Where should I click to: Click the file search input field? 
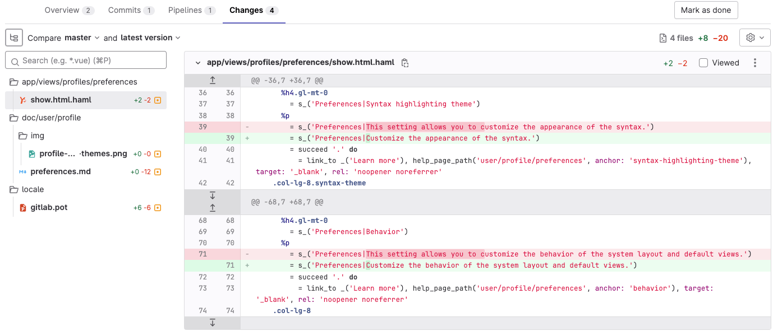[x=84, y=60]
